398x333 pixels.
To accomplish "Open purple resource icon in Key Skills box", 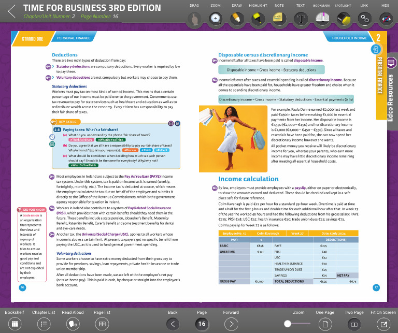I will pos(171,123).
